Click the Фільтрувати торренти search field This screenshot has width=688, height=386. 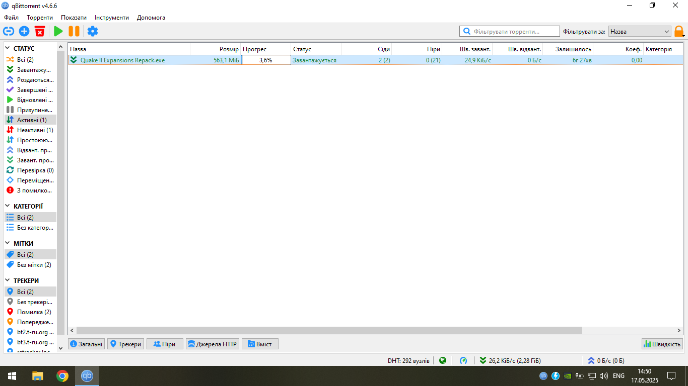(x=510, y=31)
